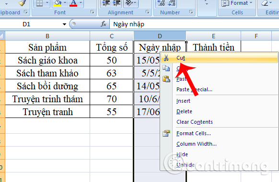Choose Paste Special from context menu

click(219, 89)
